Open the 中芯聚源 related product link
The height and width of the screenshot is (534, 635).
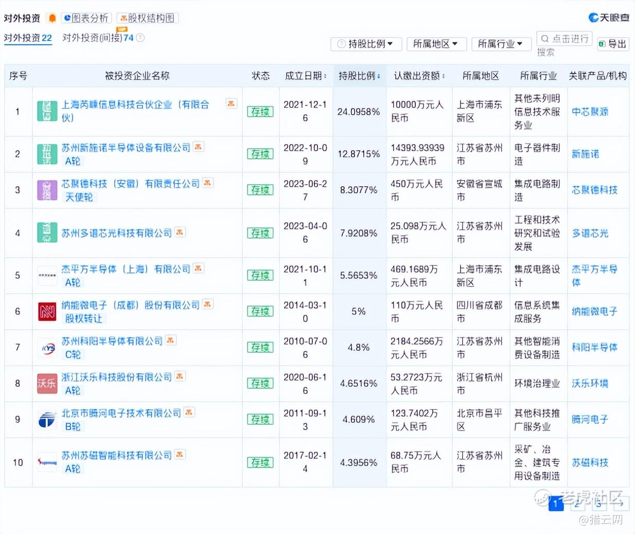[x=590, y=112]
